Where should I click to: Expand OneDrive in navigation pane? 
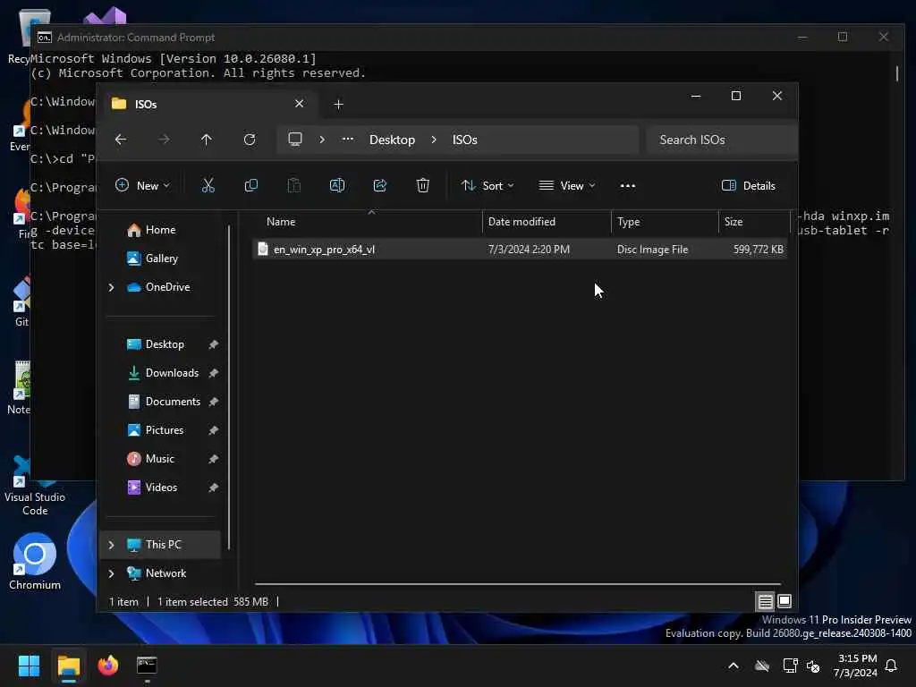click(112, 287)
